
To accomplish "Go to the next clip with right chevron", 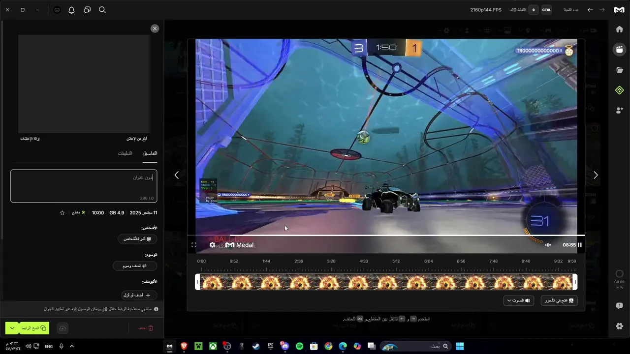I will [596, 175].
